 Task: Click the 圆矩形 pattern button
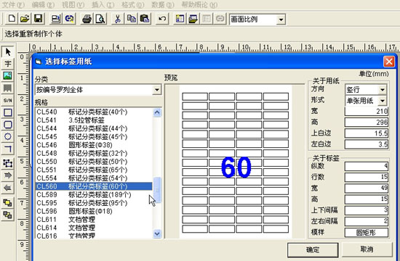pyautogui.click(x=367, y=233)
